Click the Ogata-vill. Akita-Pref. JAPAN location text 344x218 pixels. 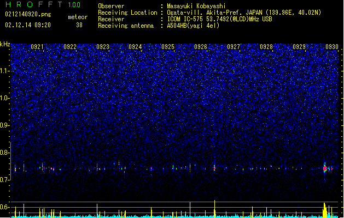pyautogui.click(x=244, y=13)
